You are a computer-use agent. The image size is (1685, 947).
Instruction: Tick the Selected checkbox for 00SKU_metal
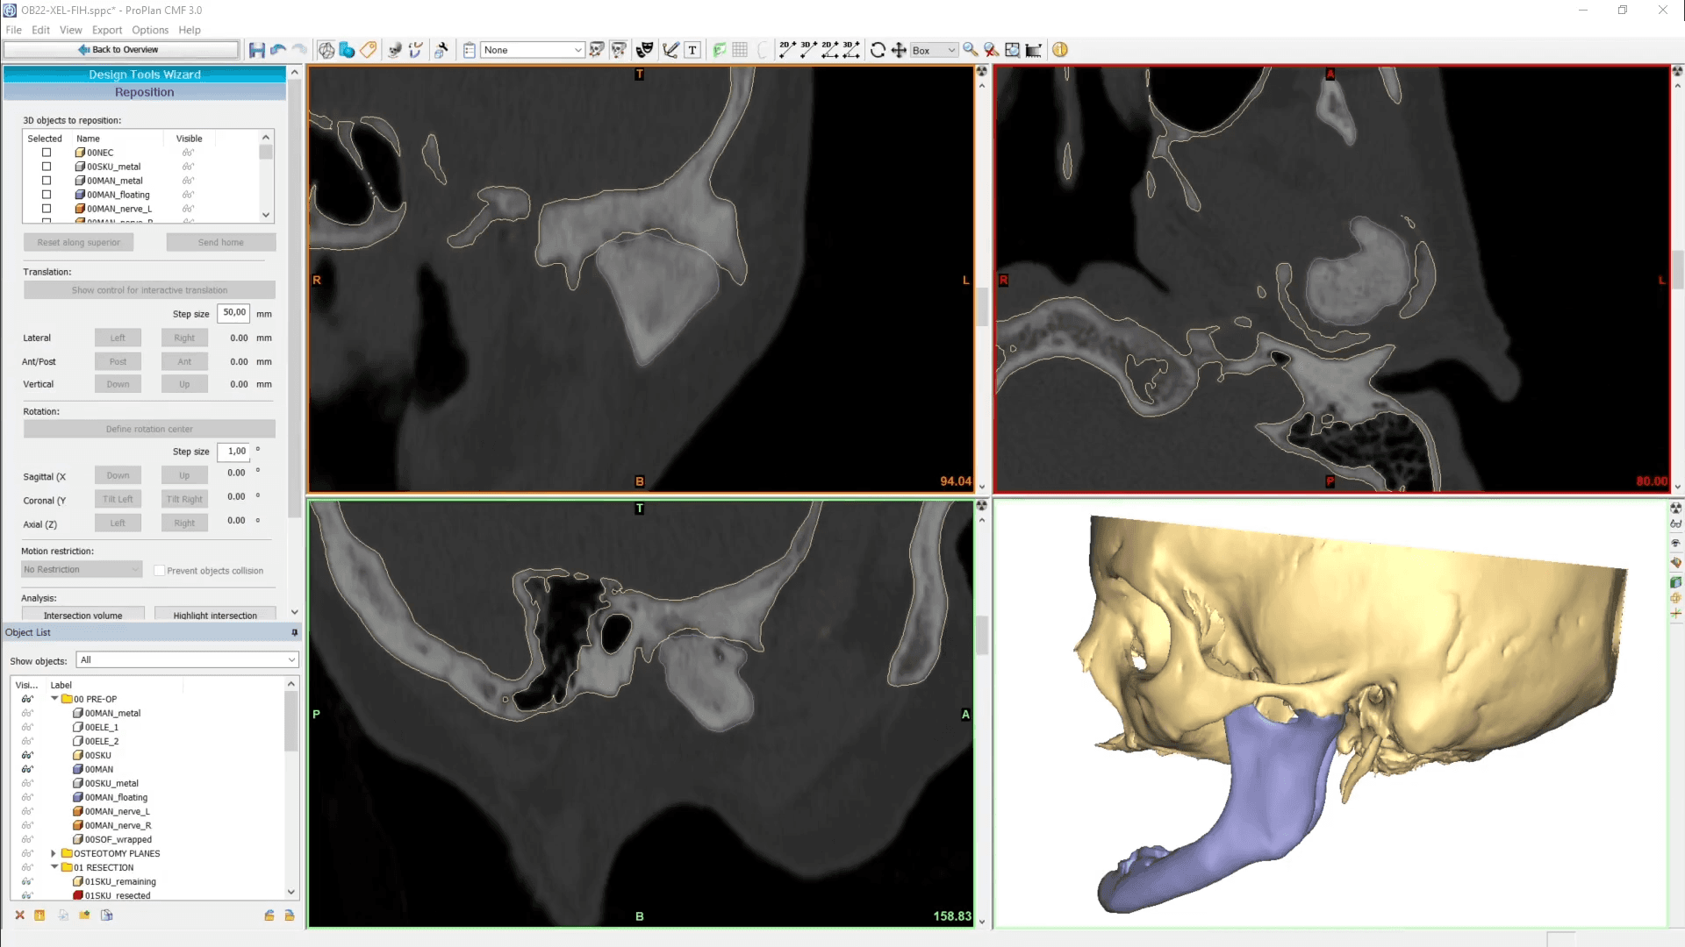click(47, 167)
